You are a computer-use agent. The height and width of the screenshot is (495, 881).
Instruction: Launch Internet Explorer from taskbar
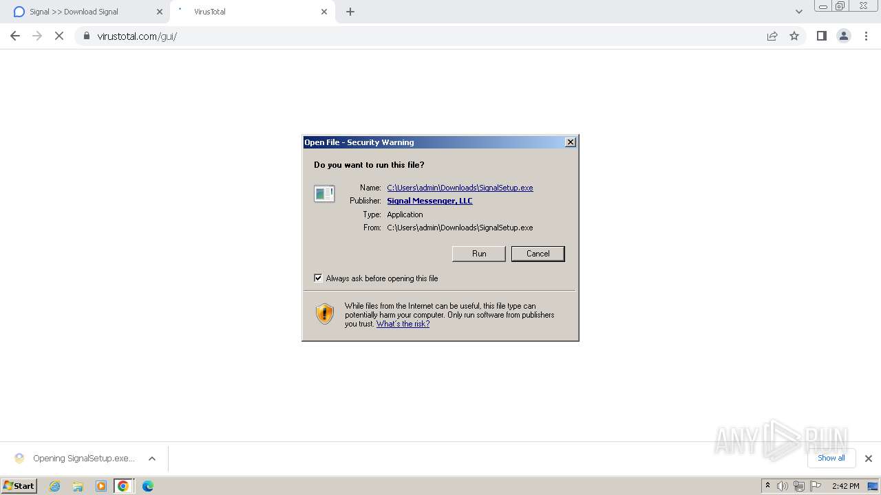coord(55,486)
